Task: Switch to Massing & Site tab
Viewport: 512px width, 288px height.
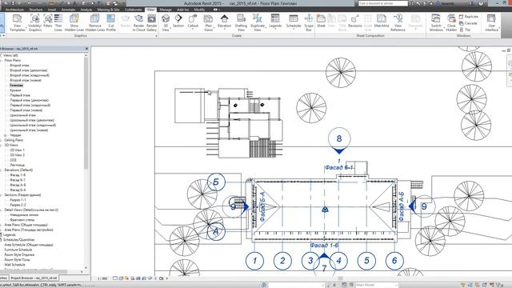Action: click(108, 10)
